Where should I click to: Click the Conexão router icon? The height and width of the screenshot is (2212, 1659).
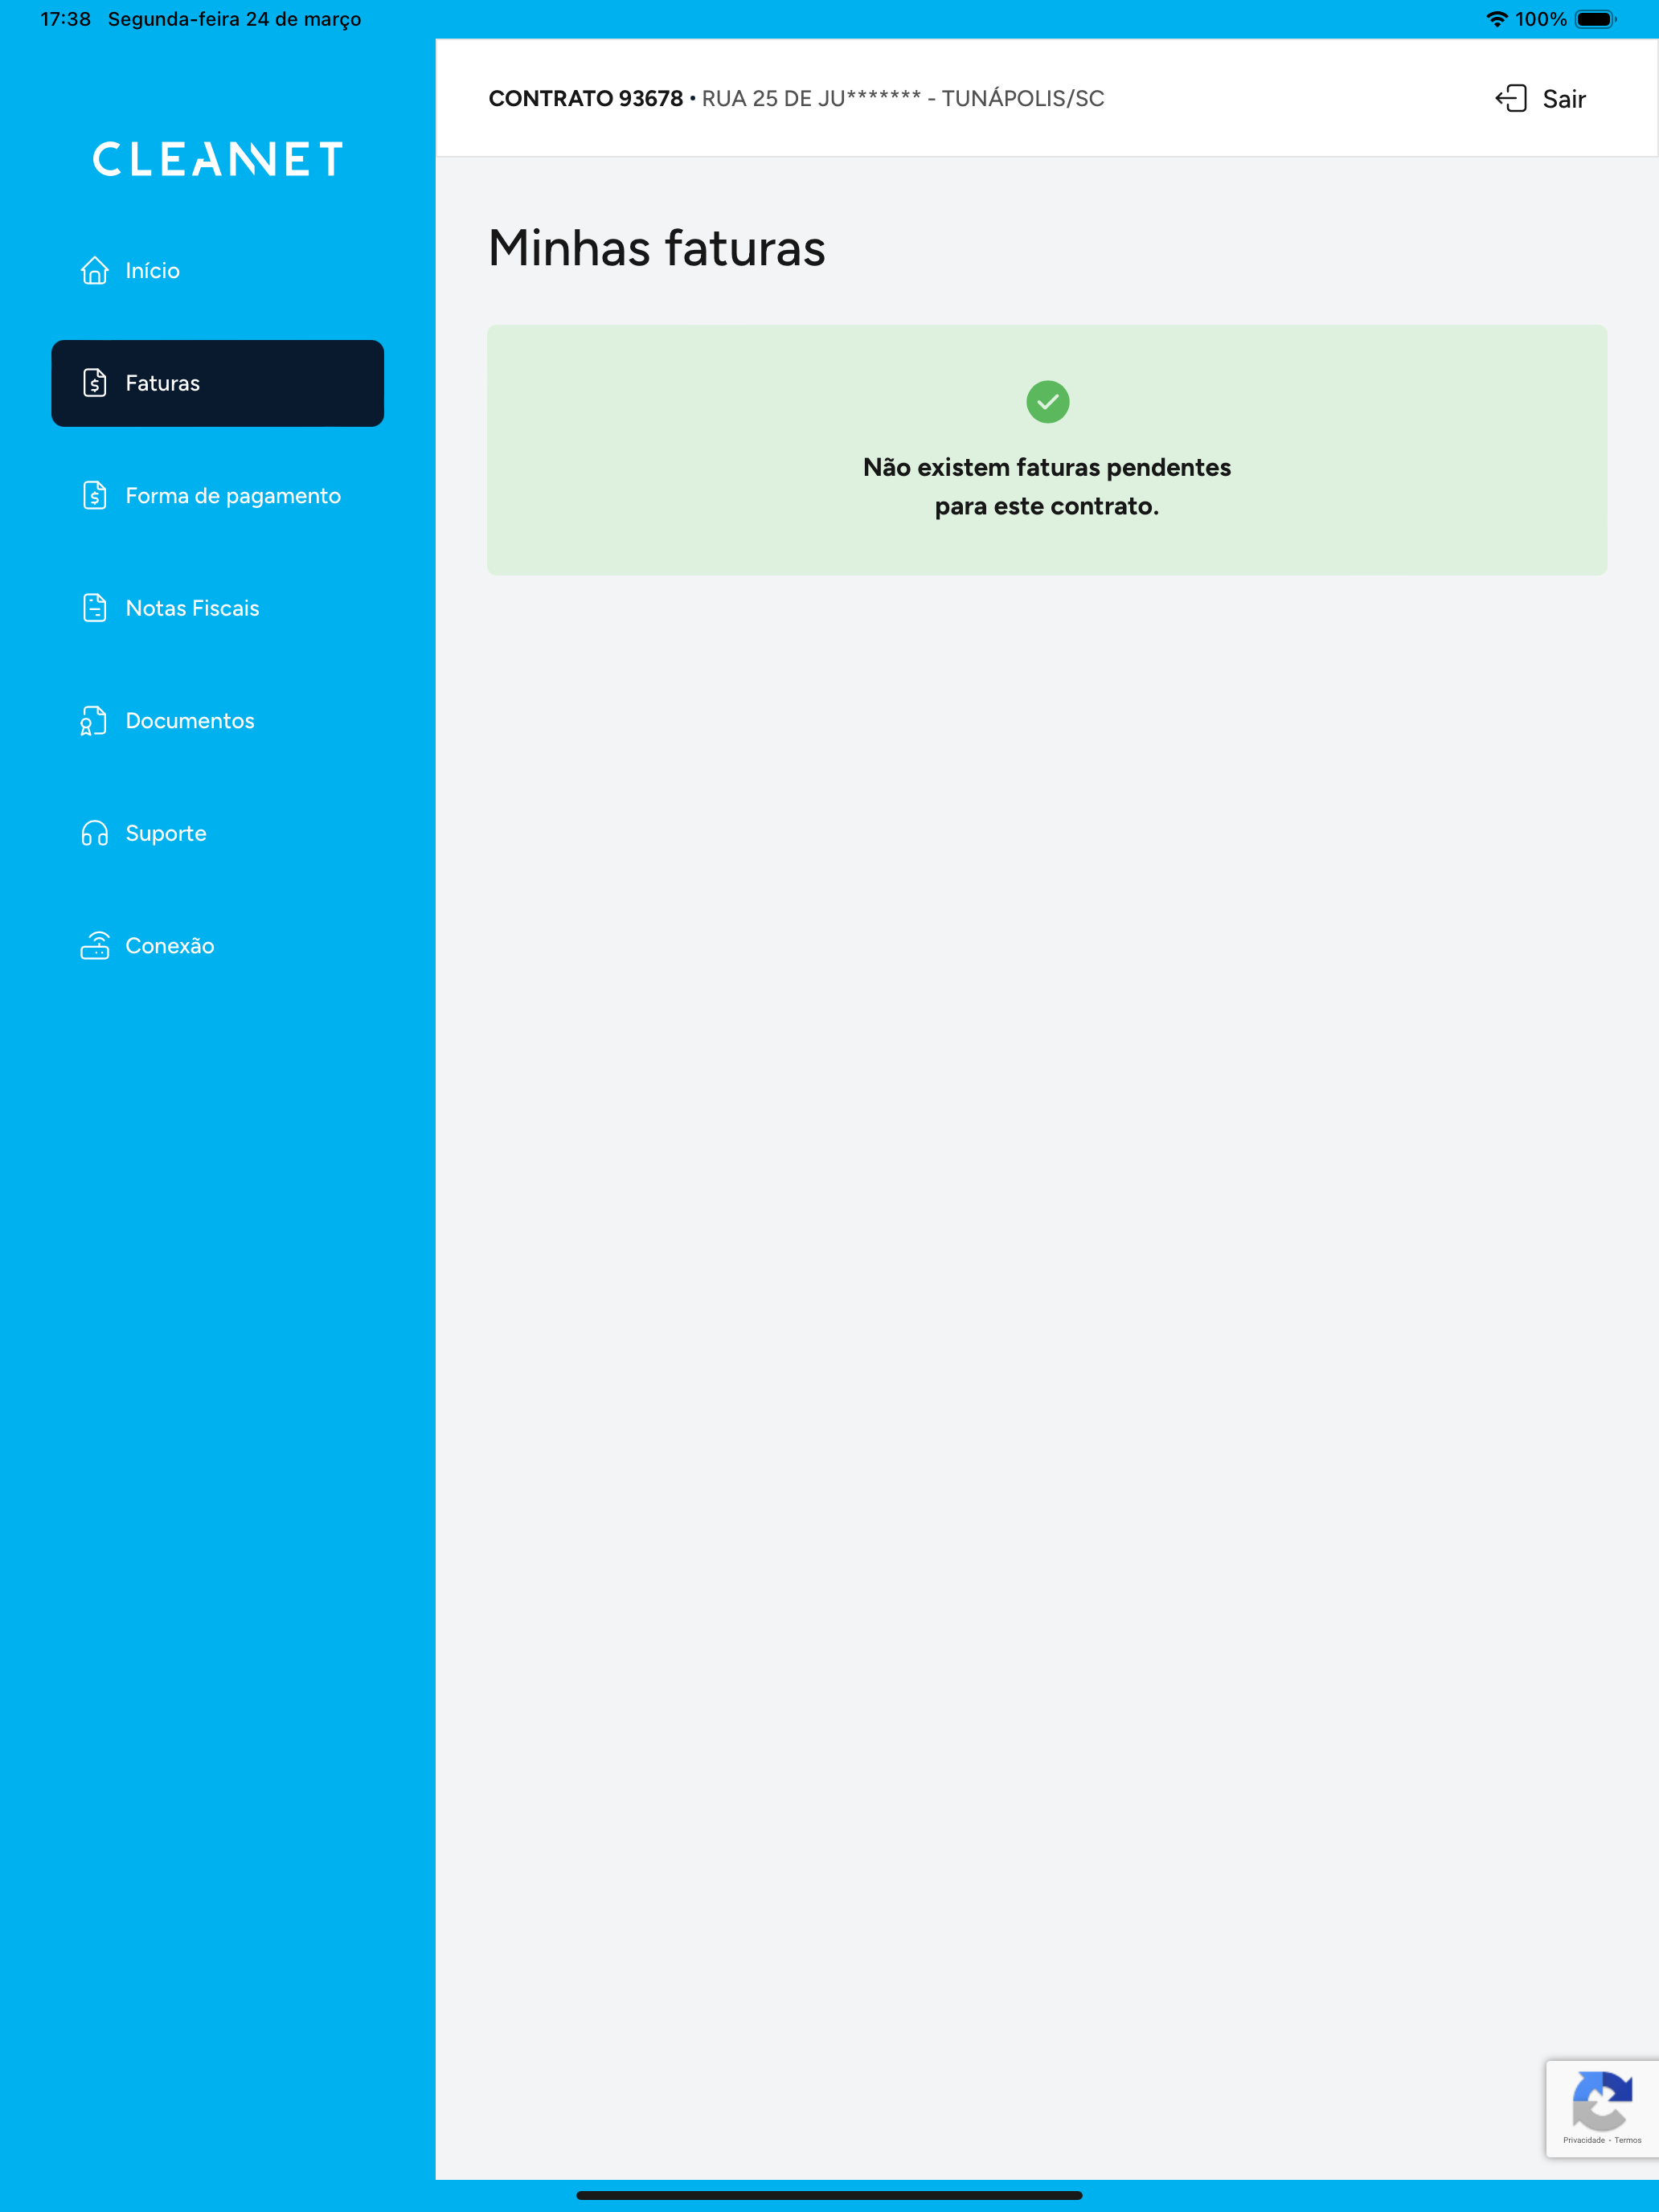[x=95, y=946]
